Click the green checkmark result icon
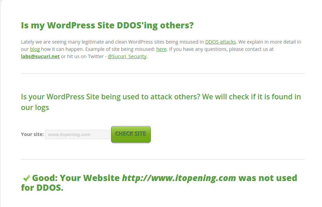The width and height of the screenshot is (322, 207). (26, 178)
